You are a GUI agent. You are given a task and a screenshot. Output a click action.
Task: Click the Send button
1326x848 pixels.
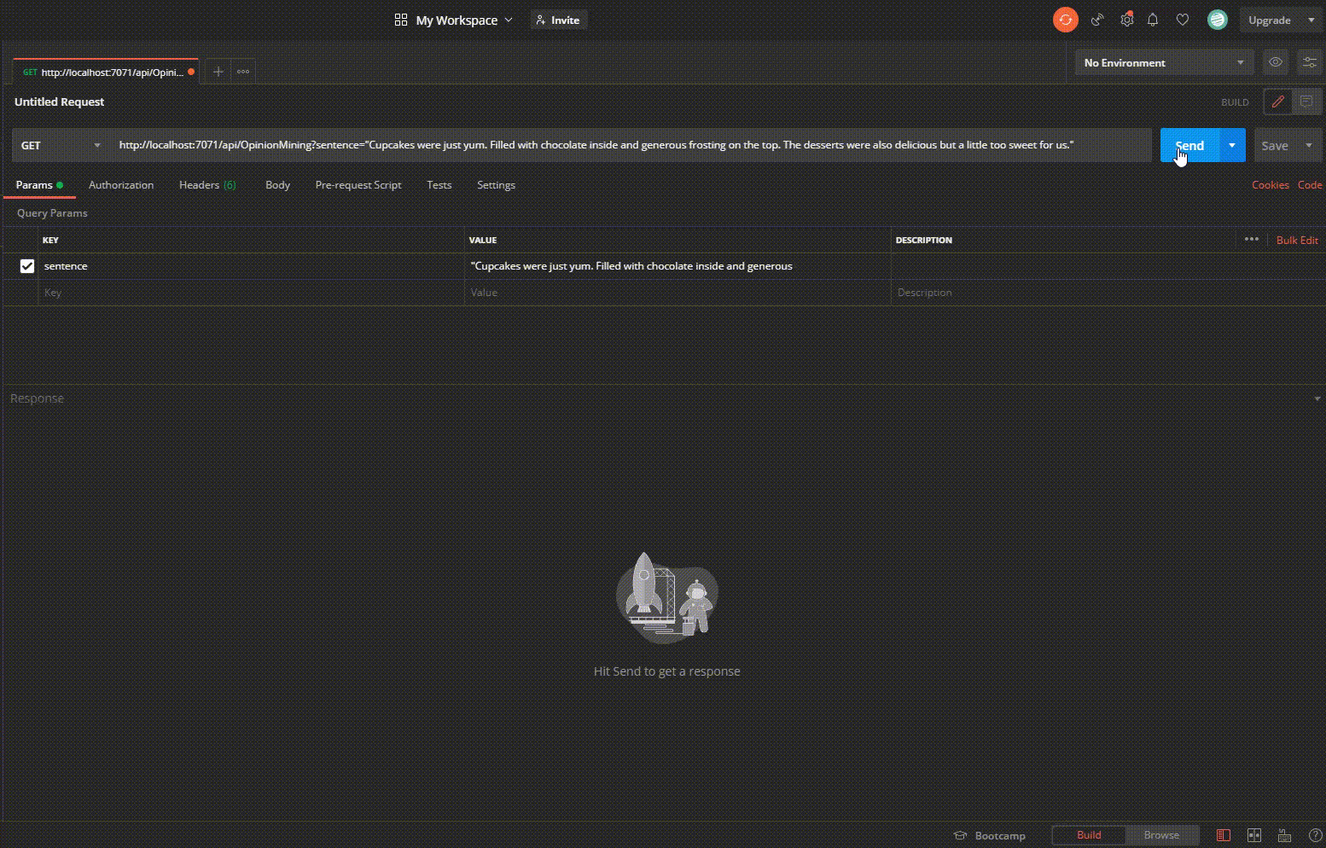click(x=1189, y=145)
